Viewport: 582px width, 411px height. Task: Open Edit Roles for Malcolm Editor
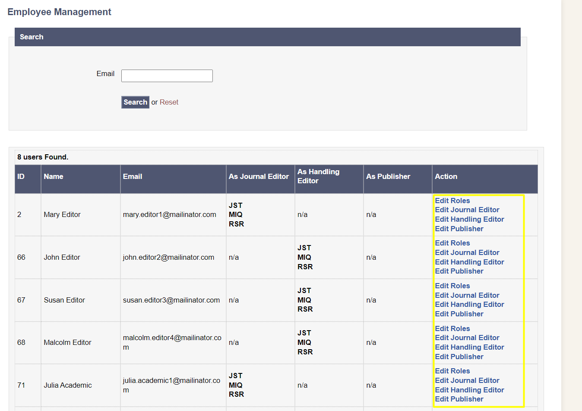pyautogui.click(x=452, y=329)
